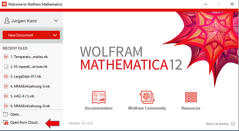Click notebook icon for 4. MMAEinfuehrung-6.nb

6,86
